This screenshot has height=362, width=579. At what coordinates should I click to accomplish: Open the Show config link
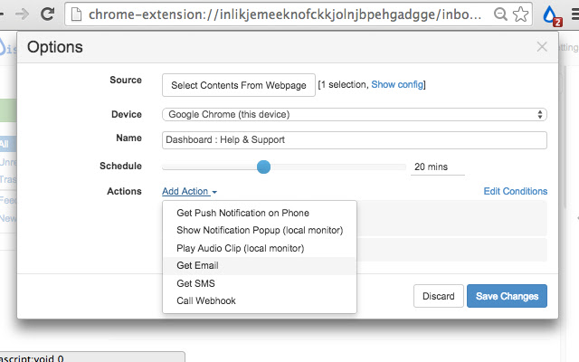tap(396, 85)
